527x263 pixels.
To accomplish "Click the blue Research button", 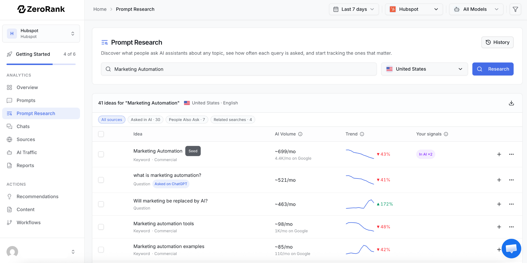I will (493, 69).
